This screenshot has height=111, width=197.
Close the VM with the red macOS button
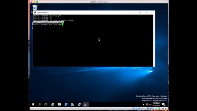pyautogui.click(x=31, y=2)
